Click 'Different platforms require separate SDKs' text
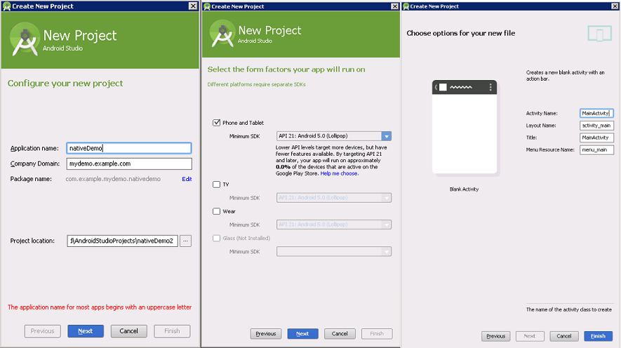Viewport: 621px width, 348px height. click(256, 84)
